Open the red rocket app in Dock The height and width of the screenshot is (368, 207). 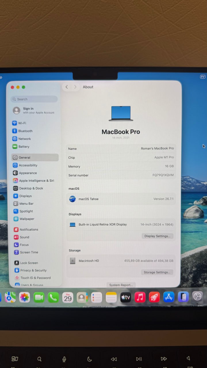tap(154, 297)
